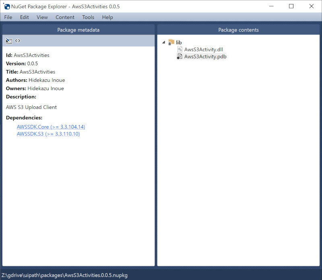Open the Content menu

(x=65, y=17)
